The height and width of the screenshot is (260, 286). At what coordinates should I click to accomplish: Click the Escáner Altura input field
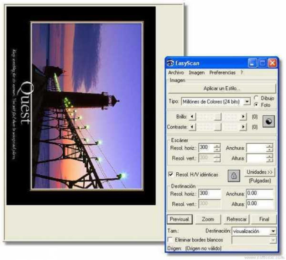click(256, 158)
